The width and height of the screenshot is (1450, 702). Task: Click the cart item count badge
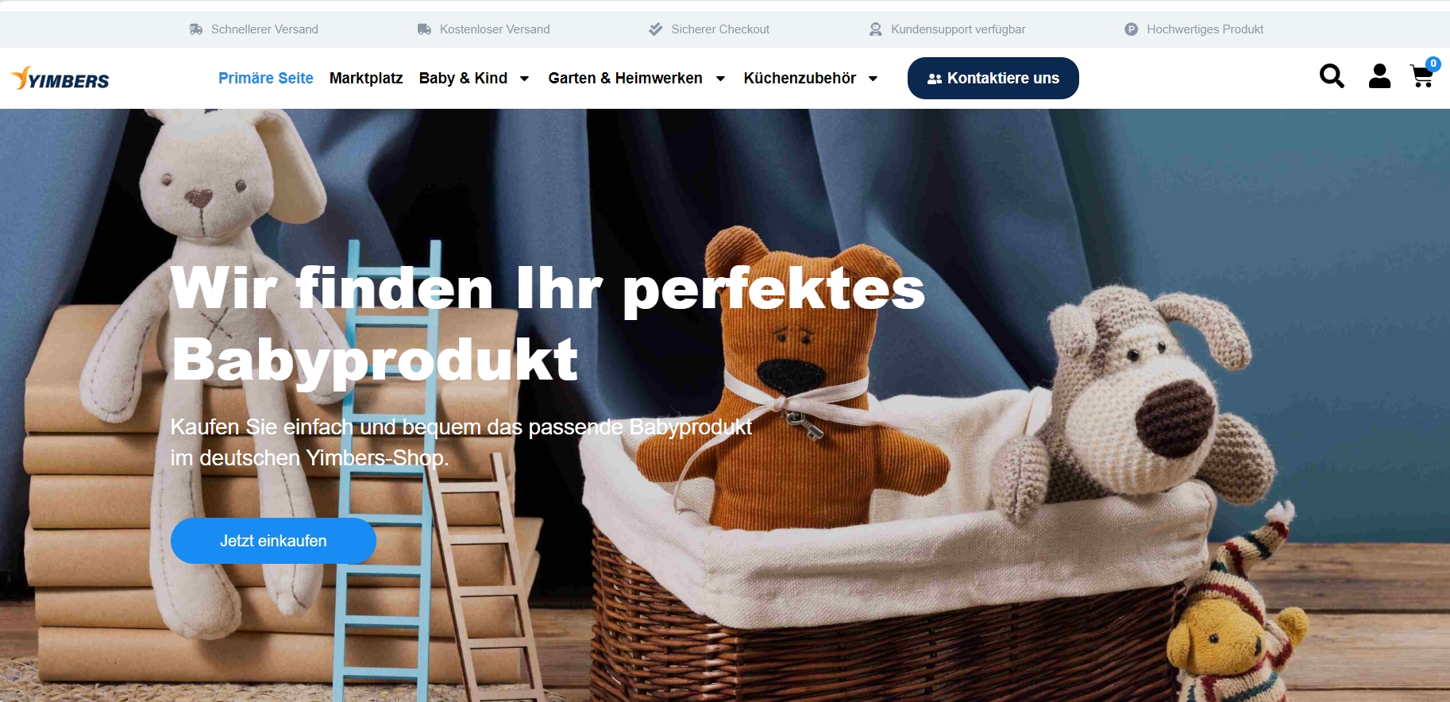(x=1433, y=64)
